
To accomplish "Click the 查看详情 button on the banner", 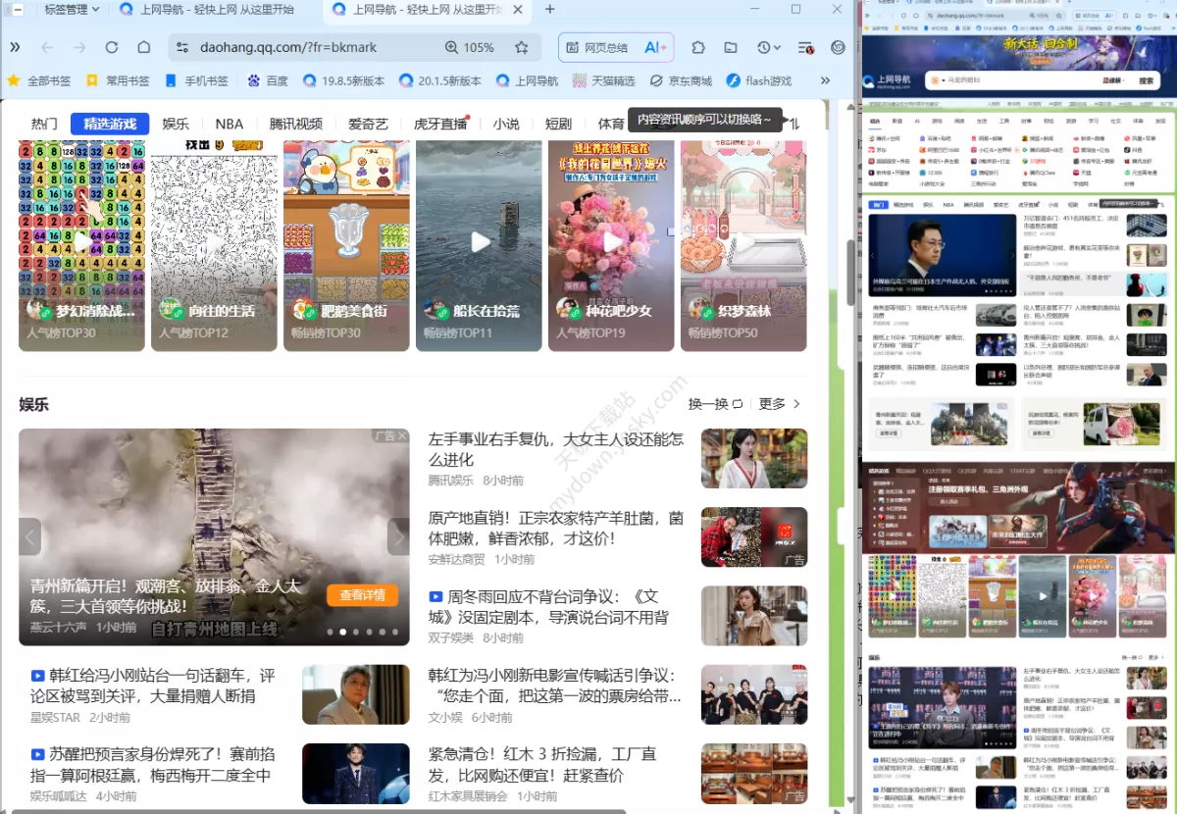I will [362, 595].
